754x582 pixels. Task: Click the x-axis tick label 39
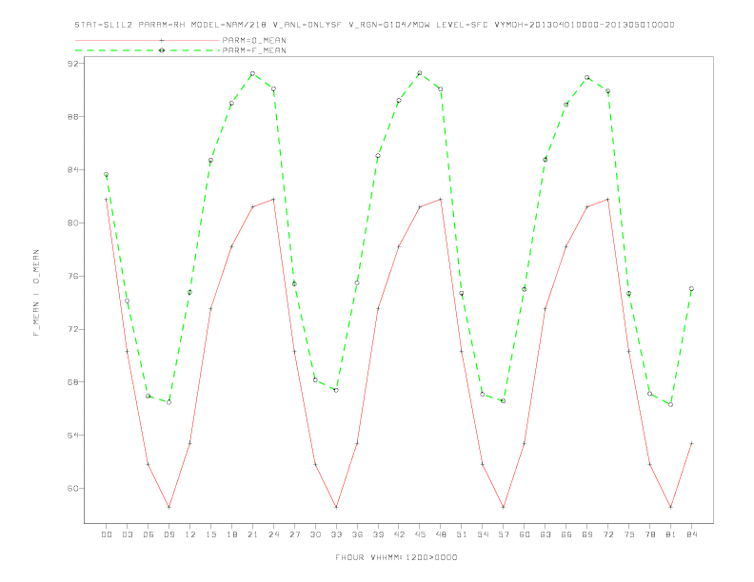pyautogui.click(x=378, y=534)
